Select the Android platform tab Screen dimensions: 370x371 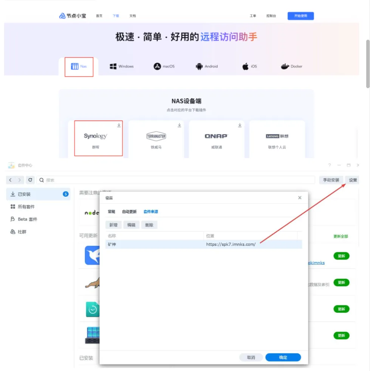[207, 67]
